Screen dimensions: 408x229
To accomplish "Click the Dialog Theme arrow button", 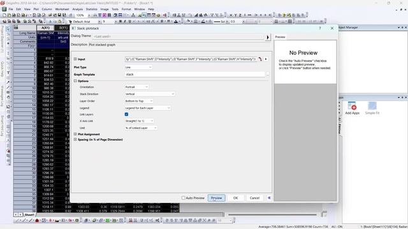I will click(268, 37).
